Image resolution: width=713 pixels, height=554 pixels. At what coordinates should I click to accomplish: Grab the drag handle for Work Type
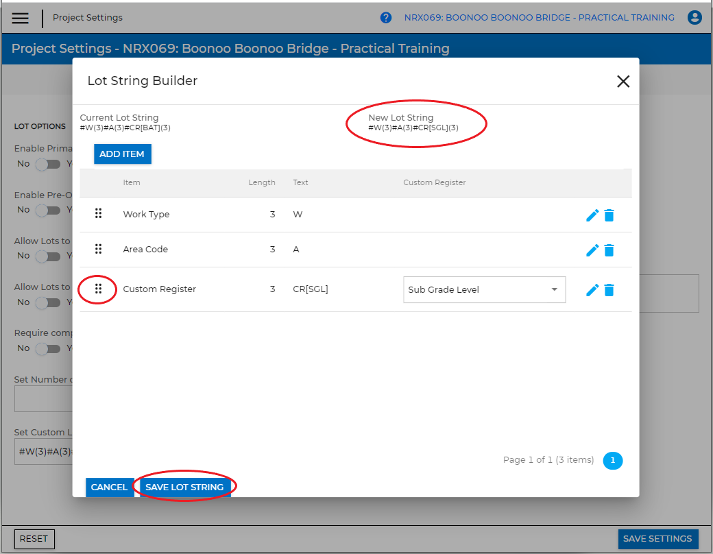[x=98, y=214]
